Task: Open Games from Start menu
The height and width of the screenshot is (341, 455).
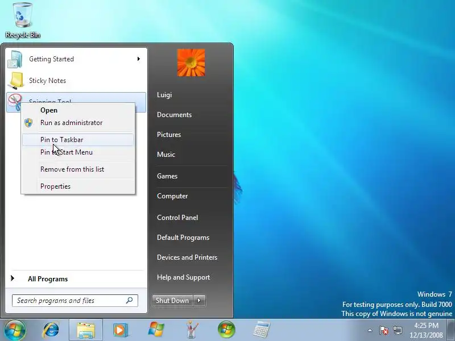Action: [x=167, y=176]
